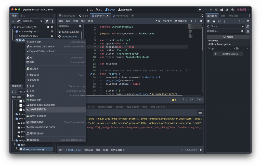The width and height of the screenshot is (261, 166).
Task: Open background.gd in script list
Action: click(x=70, y=32)
